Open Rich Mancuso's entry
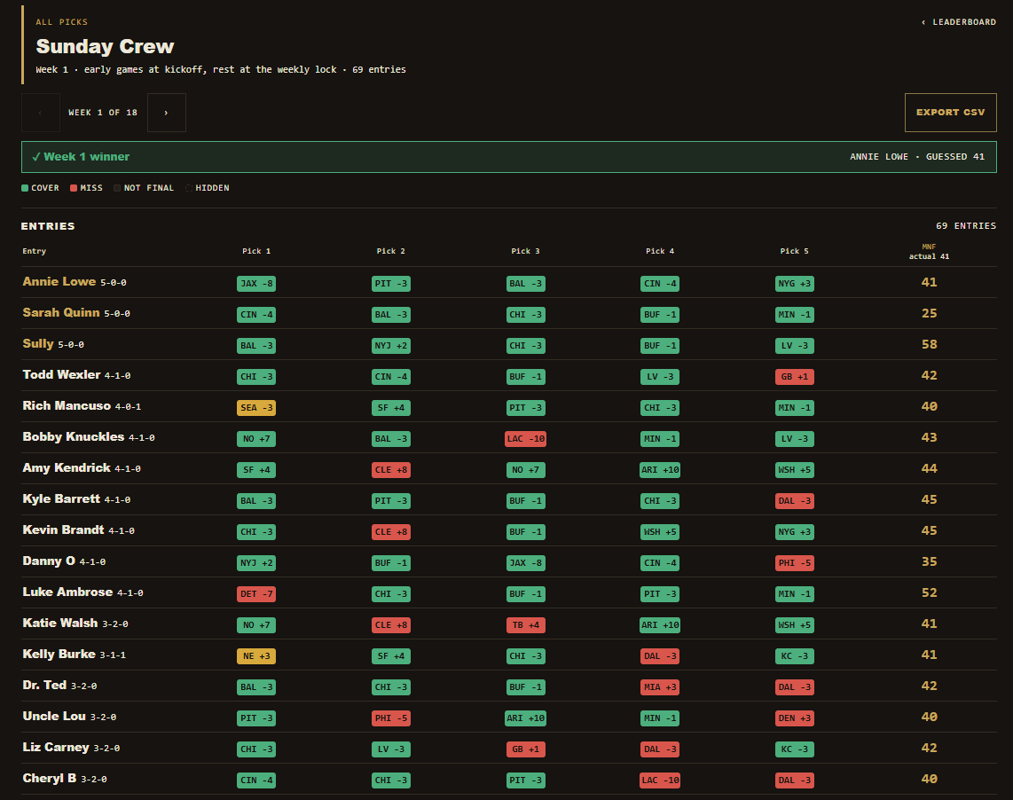1013x800 pixels. [67, 406]
